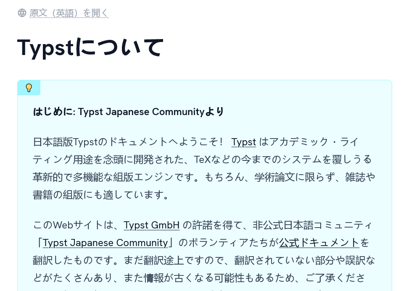Open the Typst Japanese Community link
This screenshot has width=414, height=291.
point(105,243)
